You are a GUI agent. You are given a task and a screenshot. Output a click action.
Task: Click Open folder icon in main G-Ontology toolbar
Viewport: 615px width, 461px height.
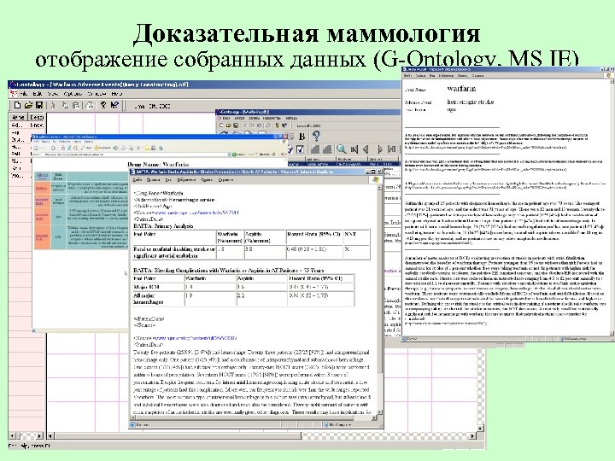28,105
